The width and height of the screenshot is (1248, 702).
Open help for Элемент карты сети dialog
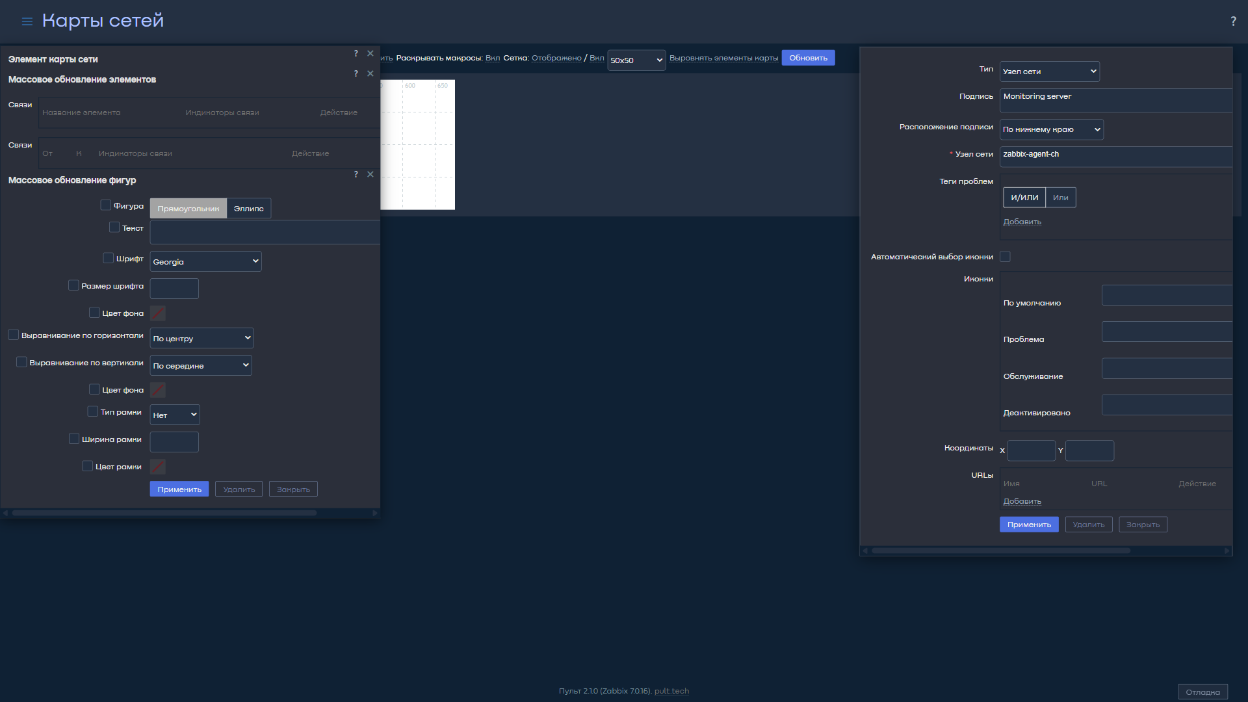356,53
